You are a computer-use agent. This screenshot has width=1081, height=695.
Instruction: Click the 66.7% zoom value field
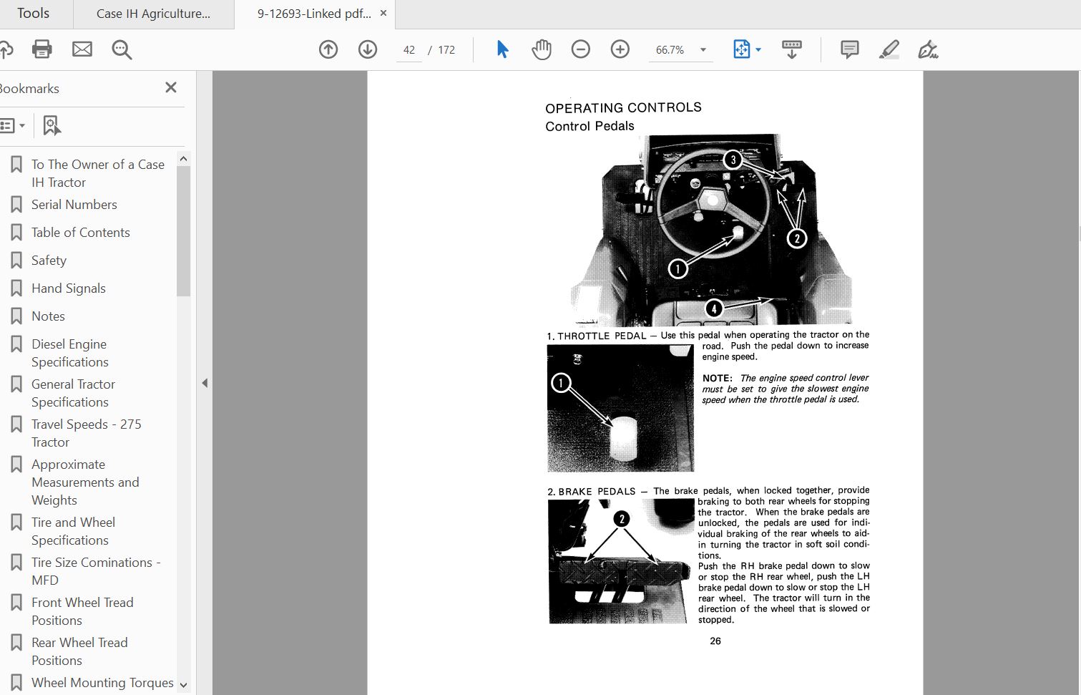tap(670, 50)
